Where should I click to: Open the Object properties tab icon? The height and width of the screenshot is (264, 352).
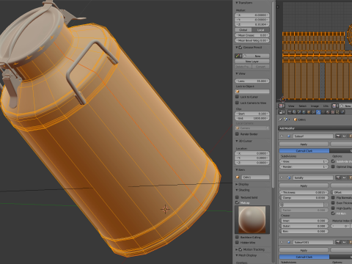coord(309,112)
